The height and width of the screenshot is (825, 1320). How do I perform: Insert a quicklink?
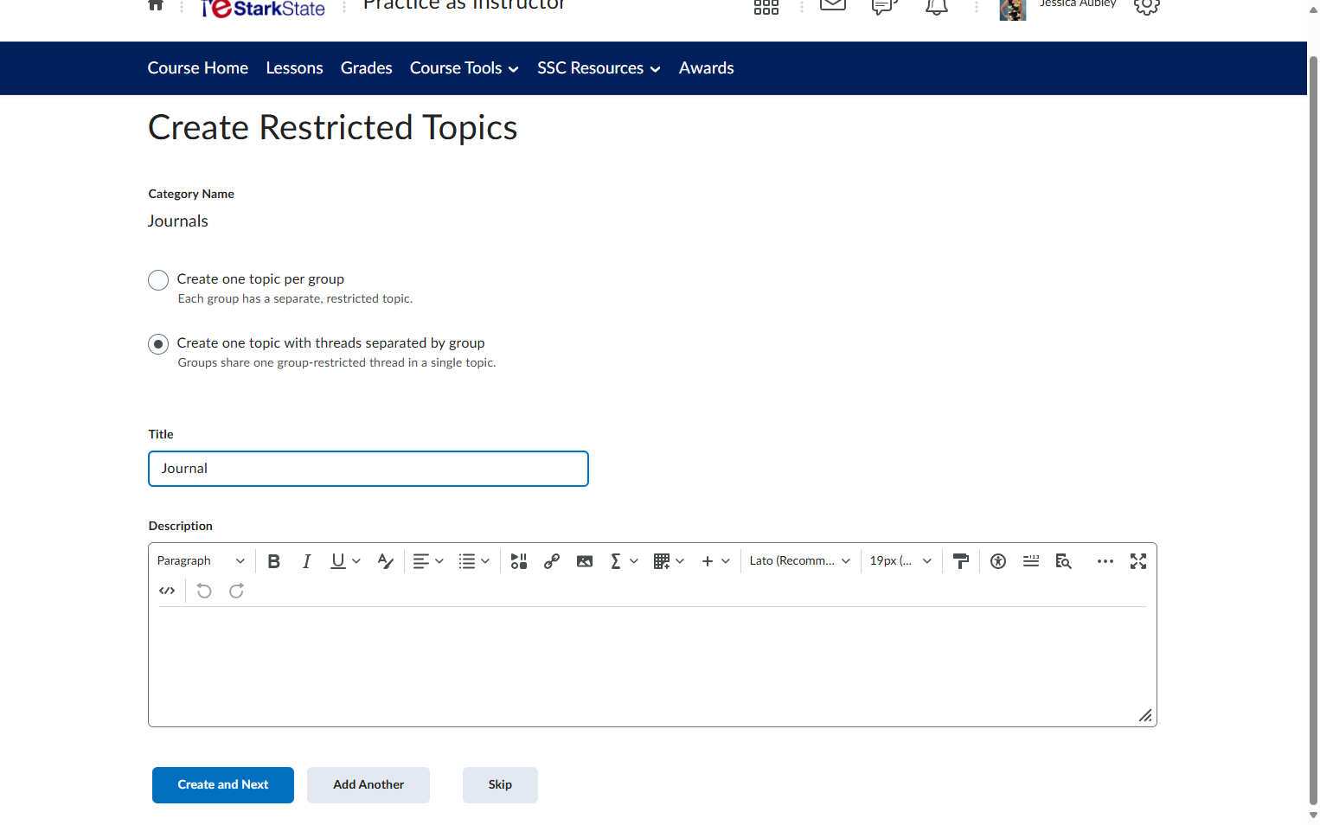[x=552, y=561]
